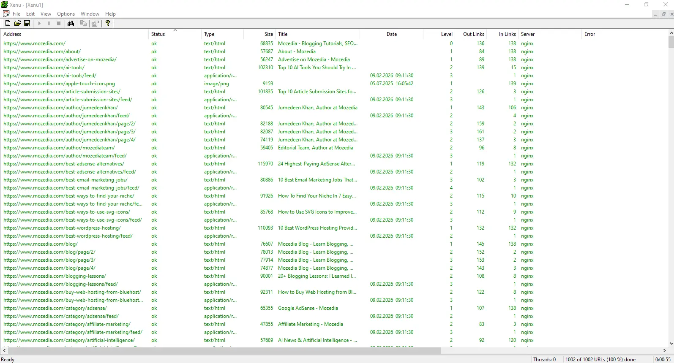Click the horizontal scrollbar thumb
The width and height of the screenshot is (674, 363).
(x=224, y=350)
